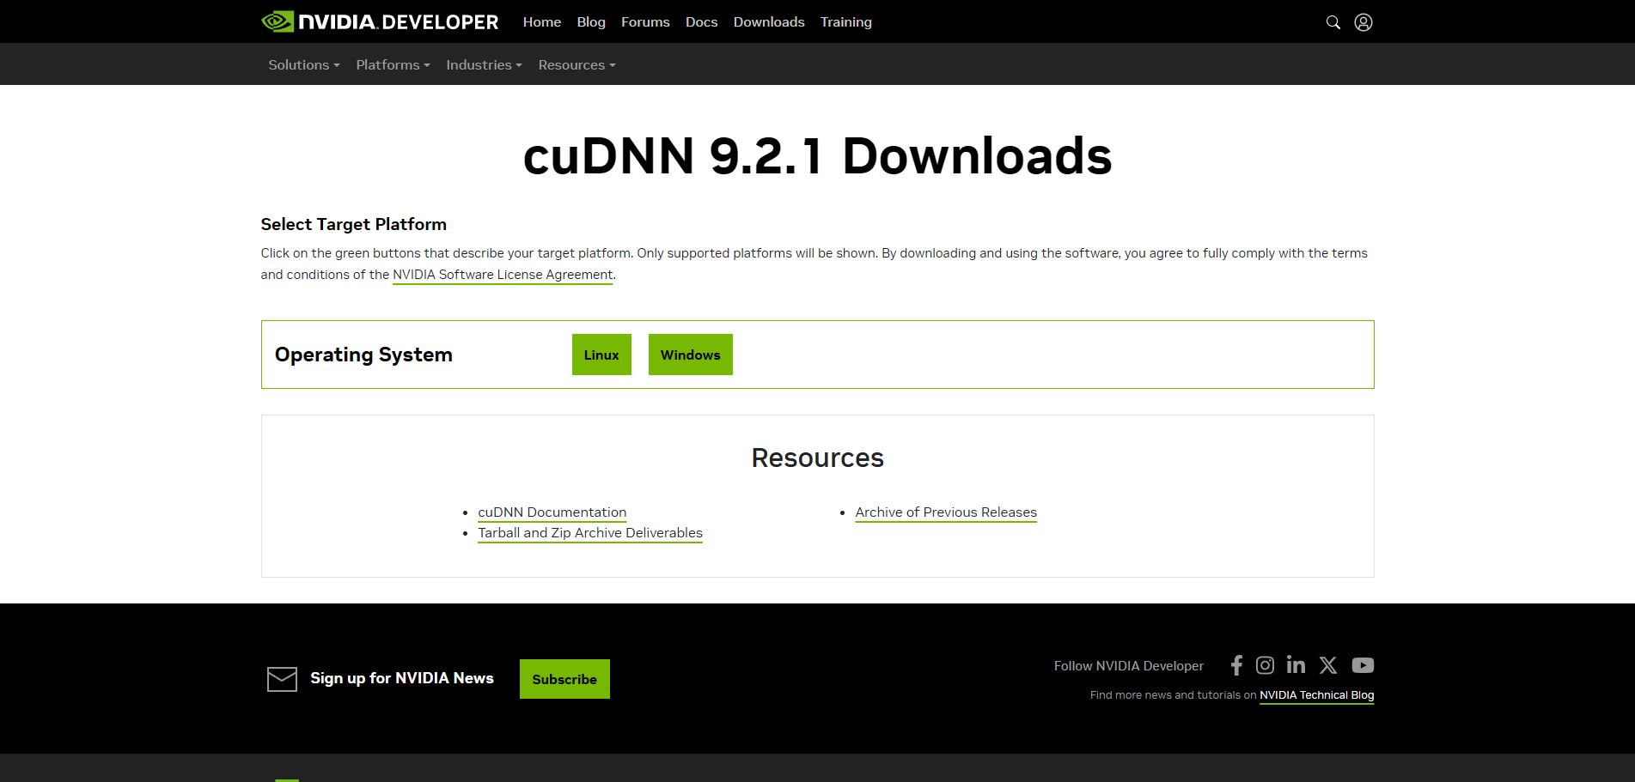This screenshot has height=782, width=1635.
Task: Open the Instagram social icon
Action: tap(1265, 665)
